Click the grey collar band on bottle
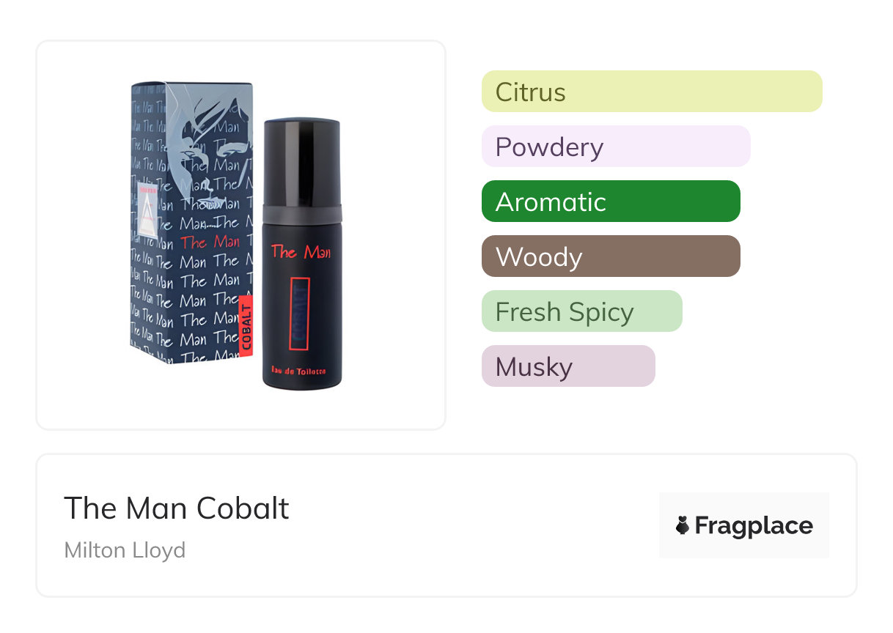 click(301, 212)
